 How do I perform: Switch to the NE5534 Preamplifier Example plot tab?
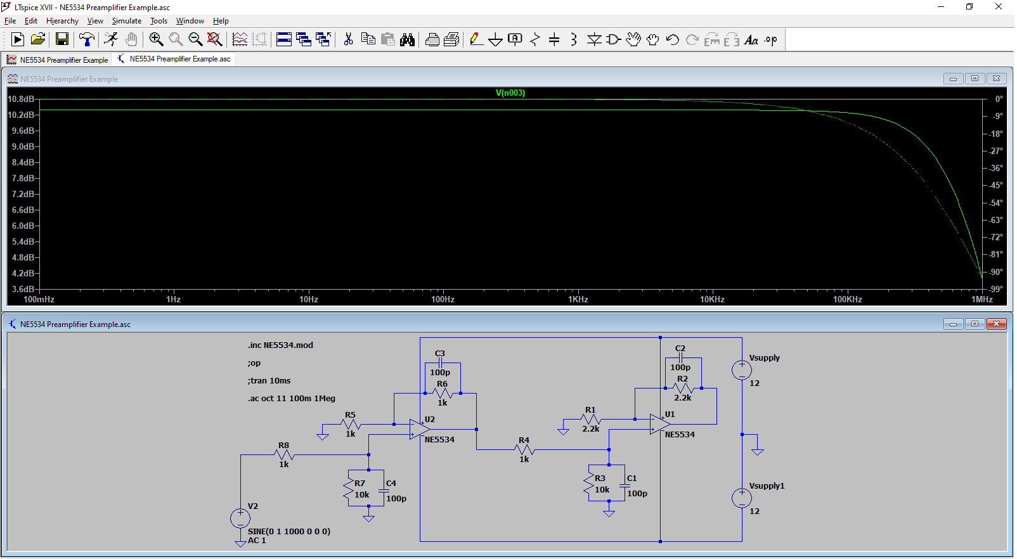[x=58, y=60]
